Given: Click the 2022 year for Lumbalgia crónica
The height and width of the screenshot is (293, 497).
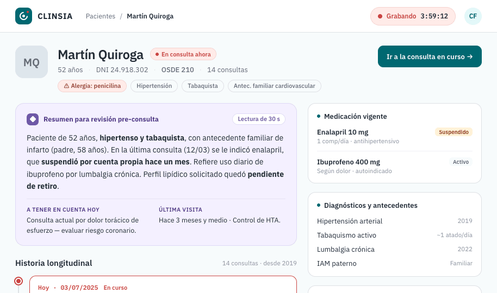Looking at the screenshot, I should (465, 250).
